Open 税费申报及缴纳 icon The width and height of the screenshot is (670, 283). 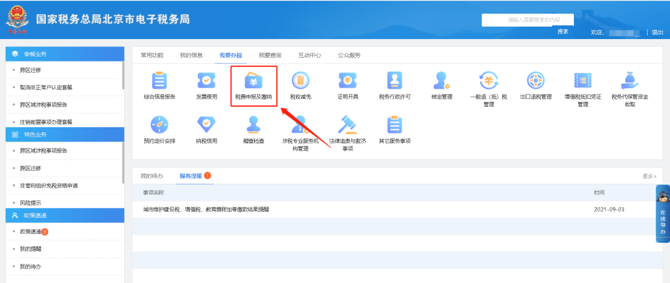tap(253, 80)
